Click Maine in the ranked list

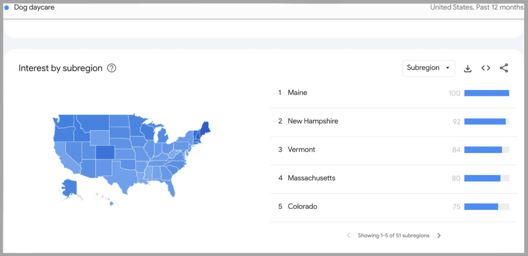click(x=297, y=93)
